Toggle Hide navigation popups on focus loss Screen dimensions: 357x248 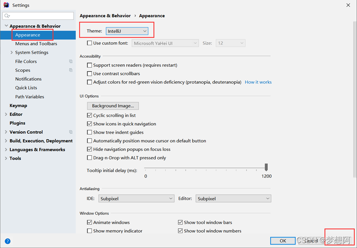point(90,150)
